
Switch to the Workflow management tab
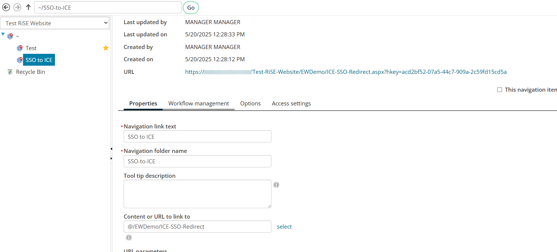199,104
